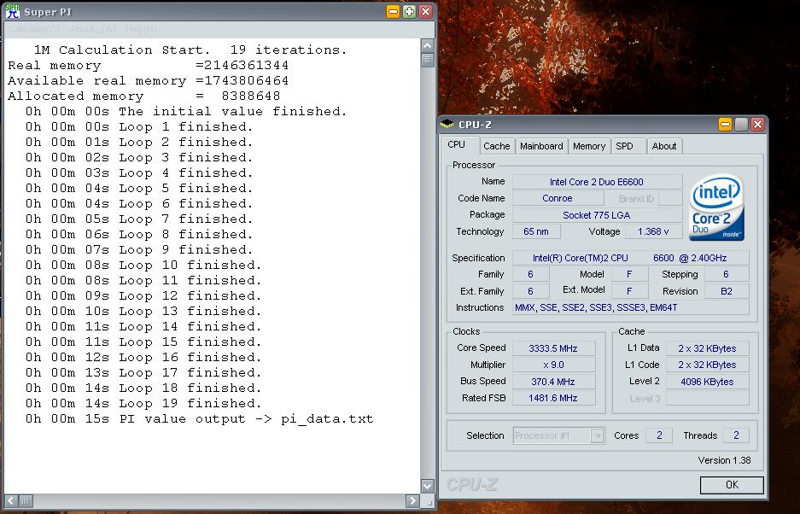Click the CPU-Z title bar chip icon

click(x=447, y=124)
